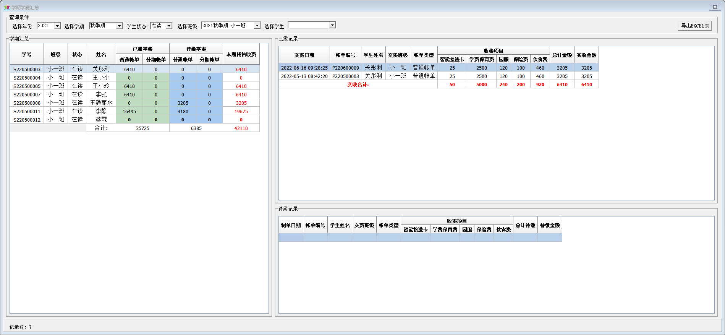Expand the 选择班级 class dropdown
Image resolution: width=725 pixels, height=335 pixels.
point(257,26)
